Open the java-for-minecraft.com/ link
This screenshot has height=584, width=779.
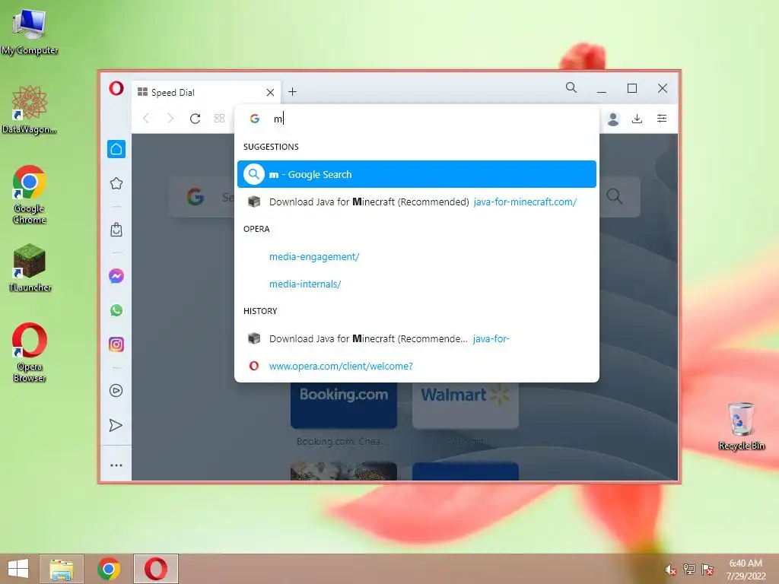[525, 202]
